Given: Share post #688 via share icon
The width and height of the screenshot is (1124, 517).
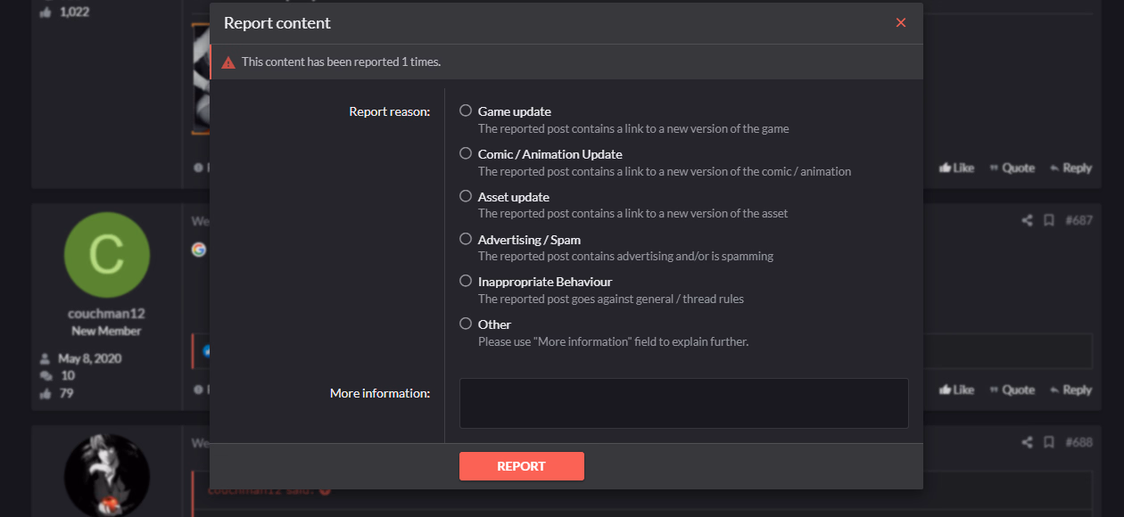Looking at the screenshot, I should pos(1027,442).
